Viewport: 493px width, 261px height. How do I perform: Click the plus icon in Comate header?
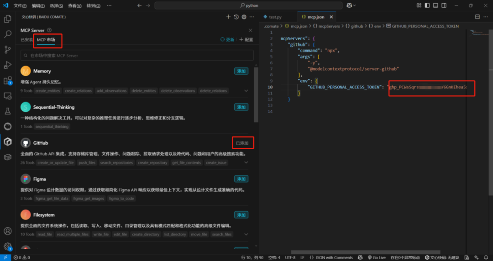click(x=229, y=17)
